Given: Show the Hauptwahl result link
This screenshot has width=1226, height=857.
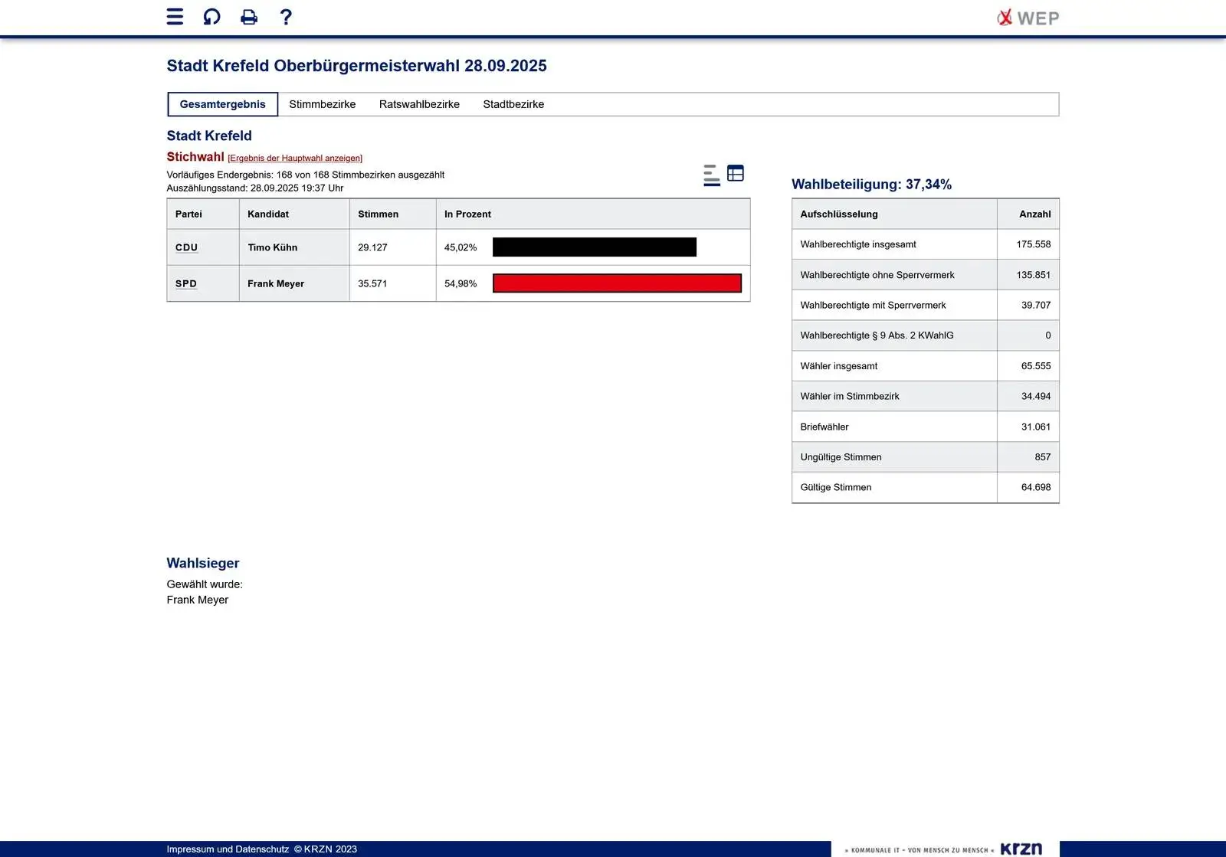Looking at the screenshot, I should click(295, 159).
